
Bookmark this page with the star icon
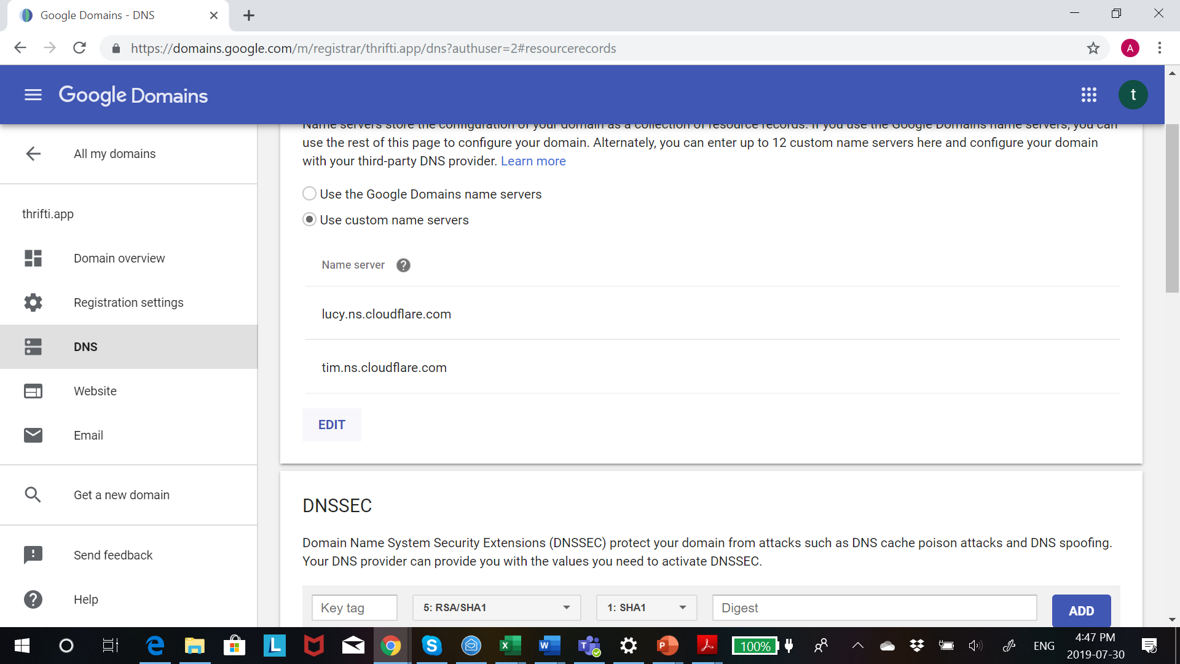(x=1093, y=48)
